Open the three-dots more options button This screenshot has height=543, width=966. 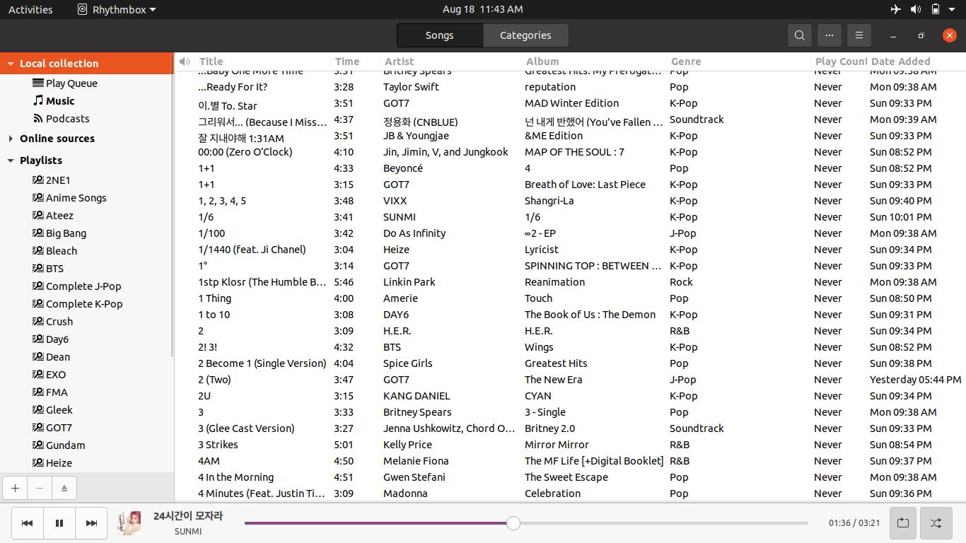(x=829, y=35)
